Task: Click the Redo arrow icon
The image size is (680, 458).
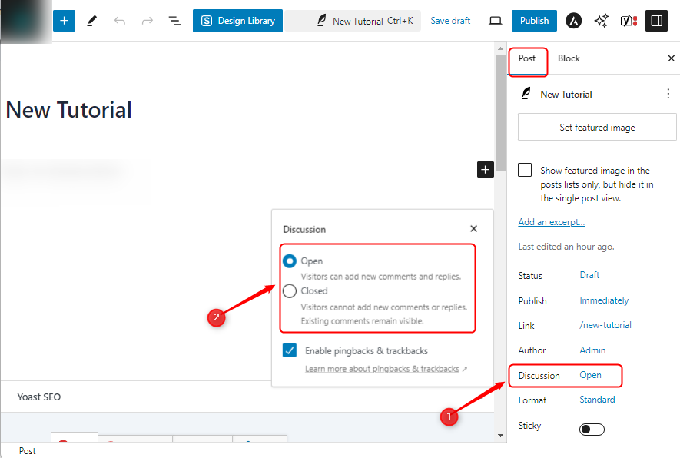Action: 147,21
